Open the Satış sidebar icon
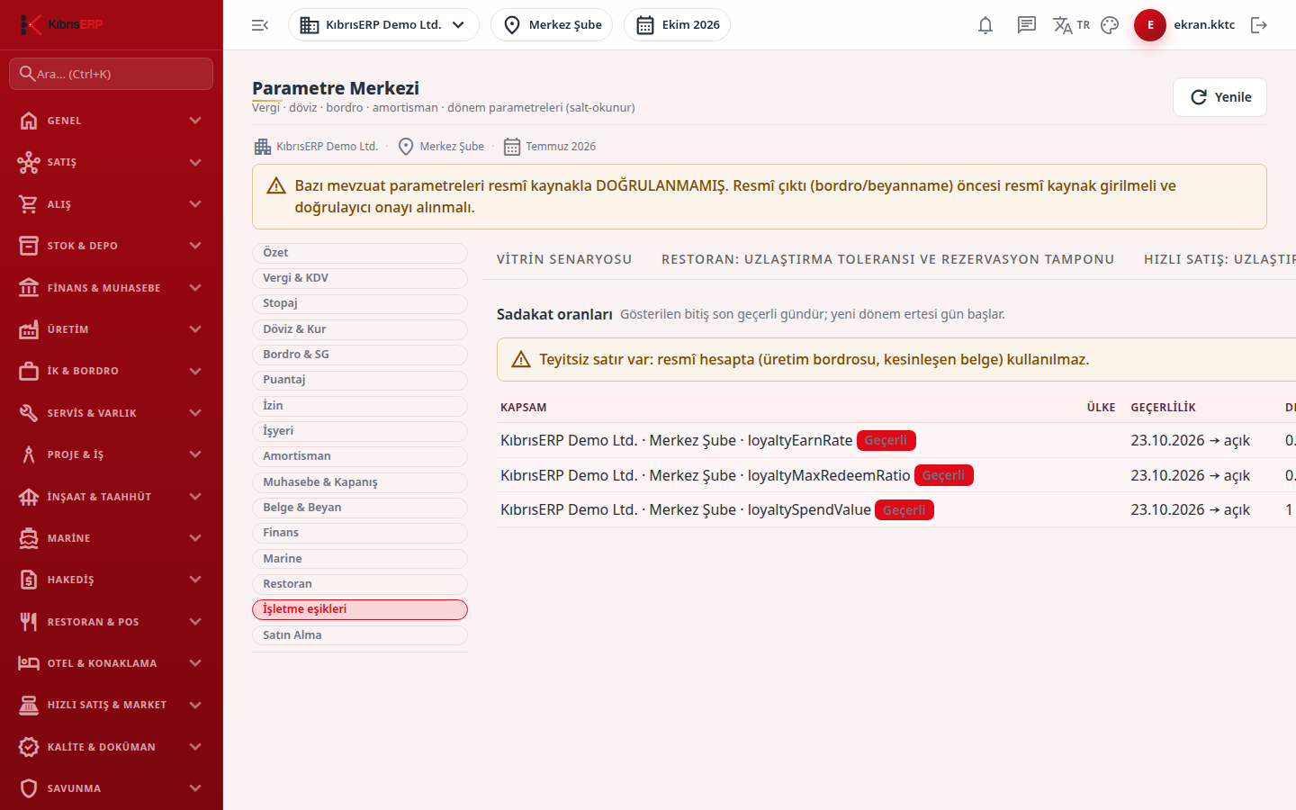Screen dimensions: 1296x810 [29, 162]
